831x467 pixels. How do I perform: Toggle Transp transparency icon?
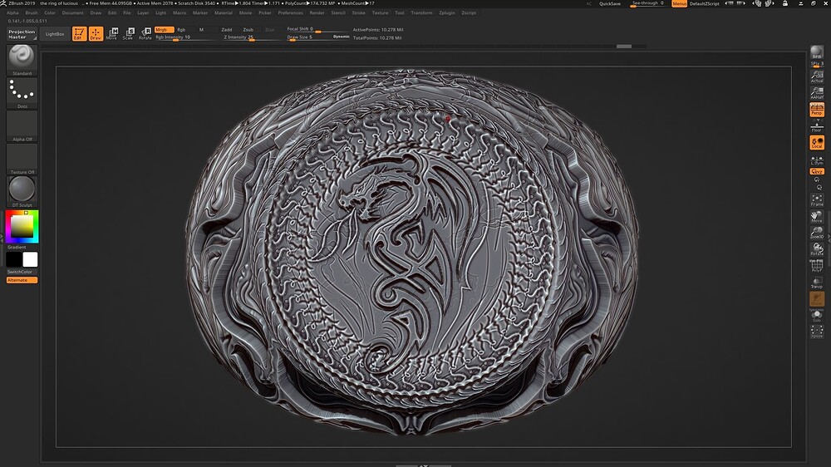(817, 282)
